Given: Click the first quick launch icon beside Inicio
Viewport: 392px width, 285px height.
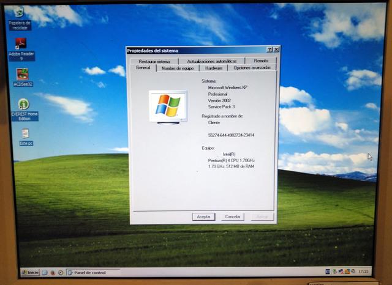Looking at the screenshot, I should pyautogui.click(x=45, y=273).
